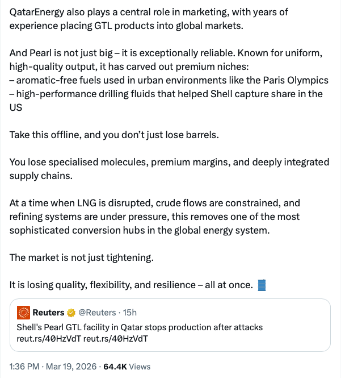The height and width of the screenshot is (378, 341).
Task: Click the blue oil barrel emoji
Action: [x=262, y=284]
